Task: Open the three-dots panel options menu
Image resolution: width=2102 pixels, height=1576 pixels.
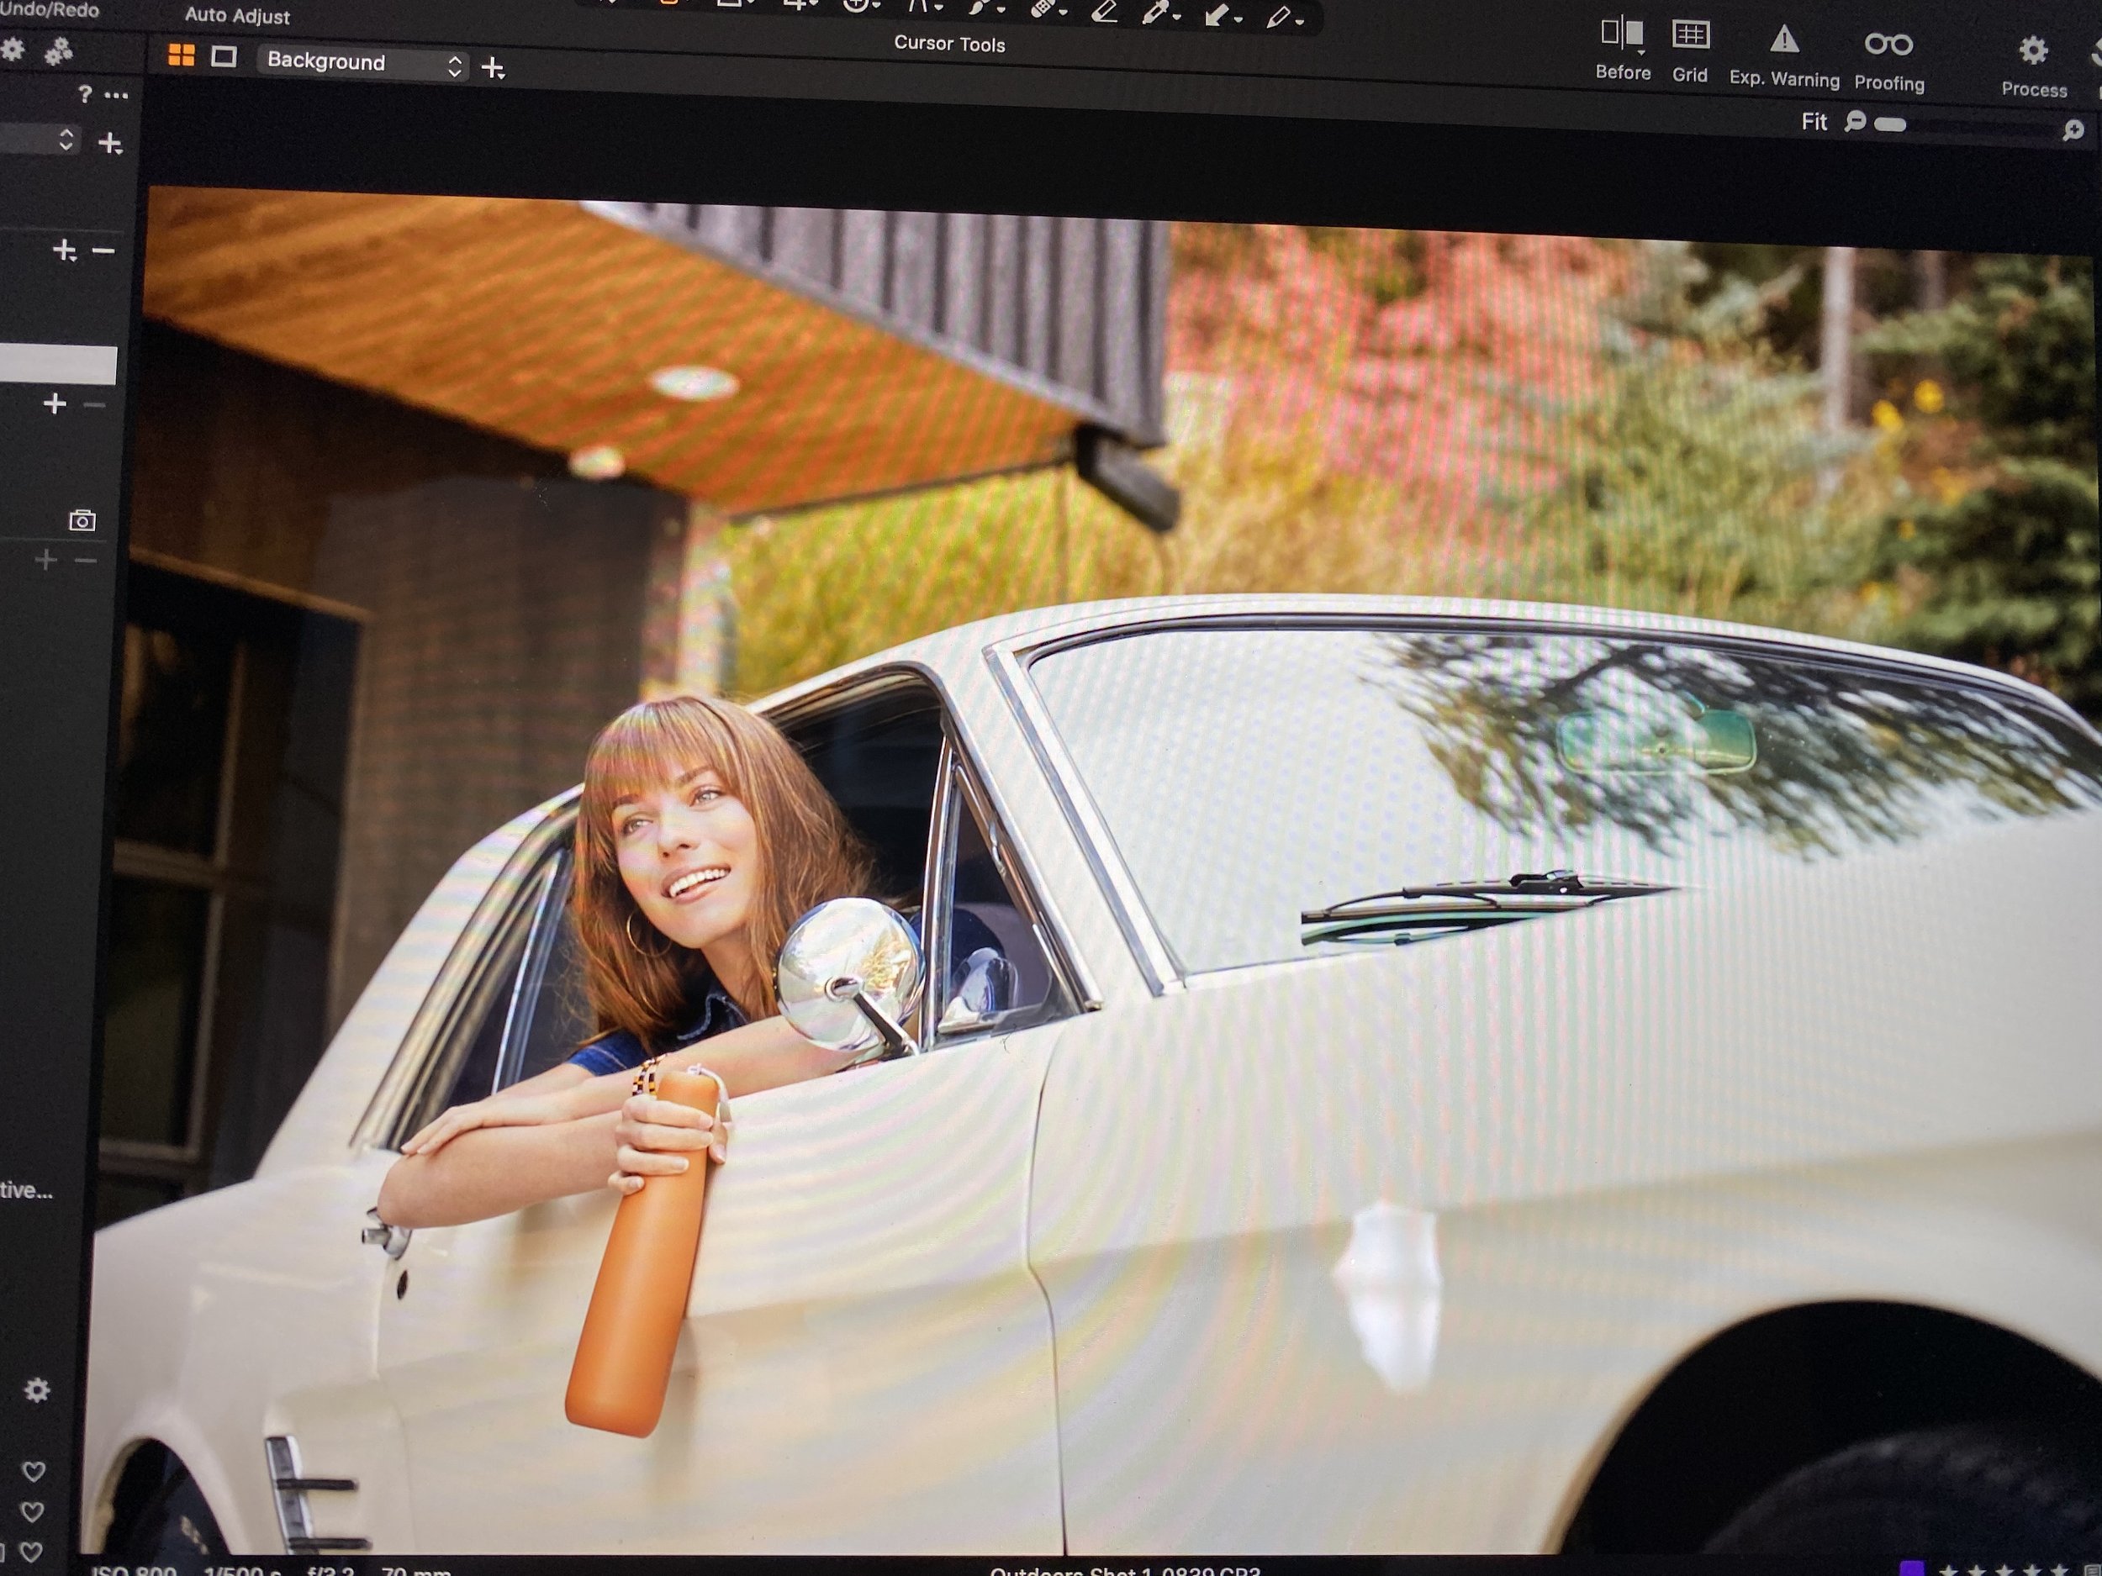Action: [x=116, y=95]
